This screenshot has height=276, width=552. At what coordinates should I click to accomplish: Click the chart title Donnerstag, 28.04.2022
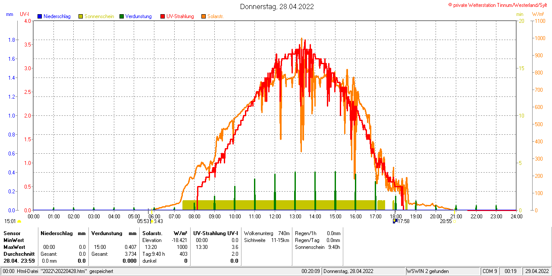point(277,6)
